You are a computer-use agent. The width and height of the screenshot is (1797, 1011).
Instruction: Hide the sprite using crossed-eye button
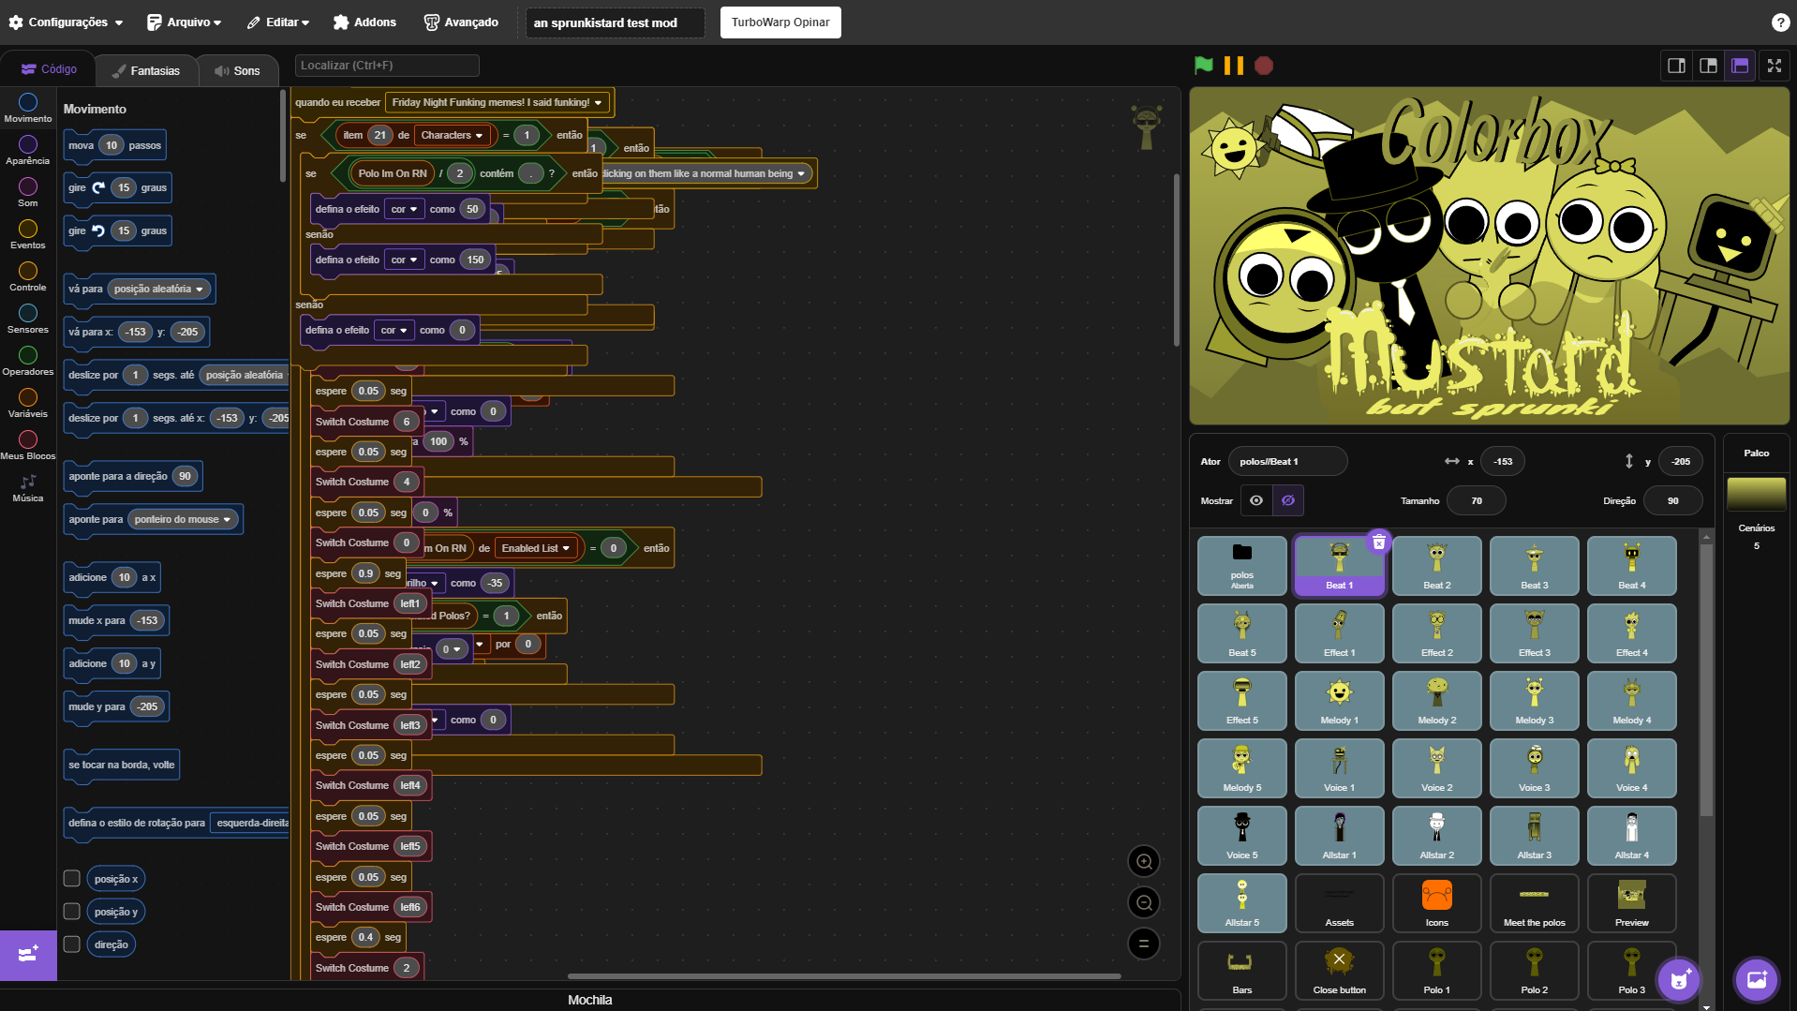pos(1288,500)
